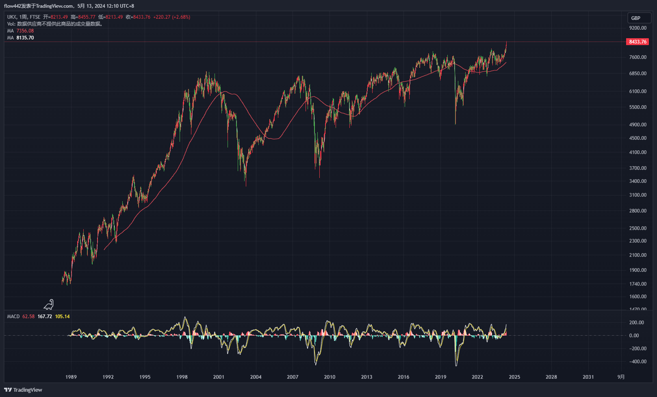Click the UKX, 1周, FTSE symbol title
The image size is (657, 397).
click(24, 17)
